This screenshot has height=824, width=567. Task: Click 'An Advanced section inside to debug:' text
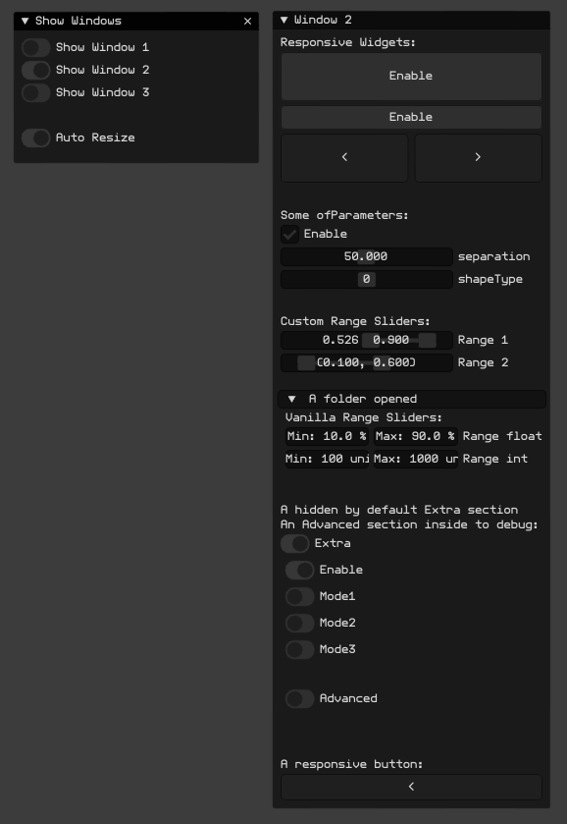(x=409, y=524)
